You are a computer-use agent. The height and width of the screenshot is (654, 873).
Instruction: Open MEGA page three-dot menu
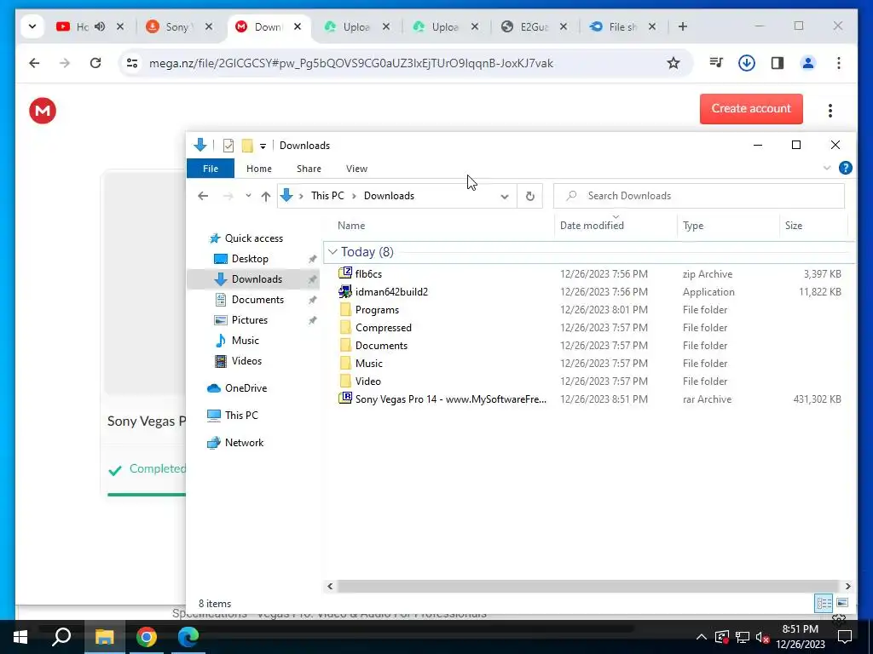point(830,110)
